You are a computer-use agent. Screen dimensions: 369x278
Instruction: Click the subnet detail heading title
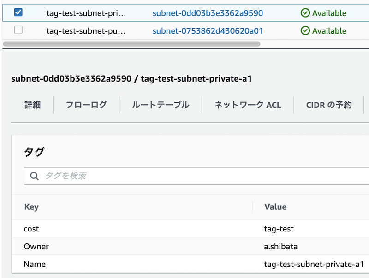pyautogui.click(x=131, y=78)
